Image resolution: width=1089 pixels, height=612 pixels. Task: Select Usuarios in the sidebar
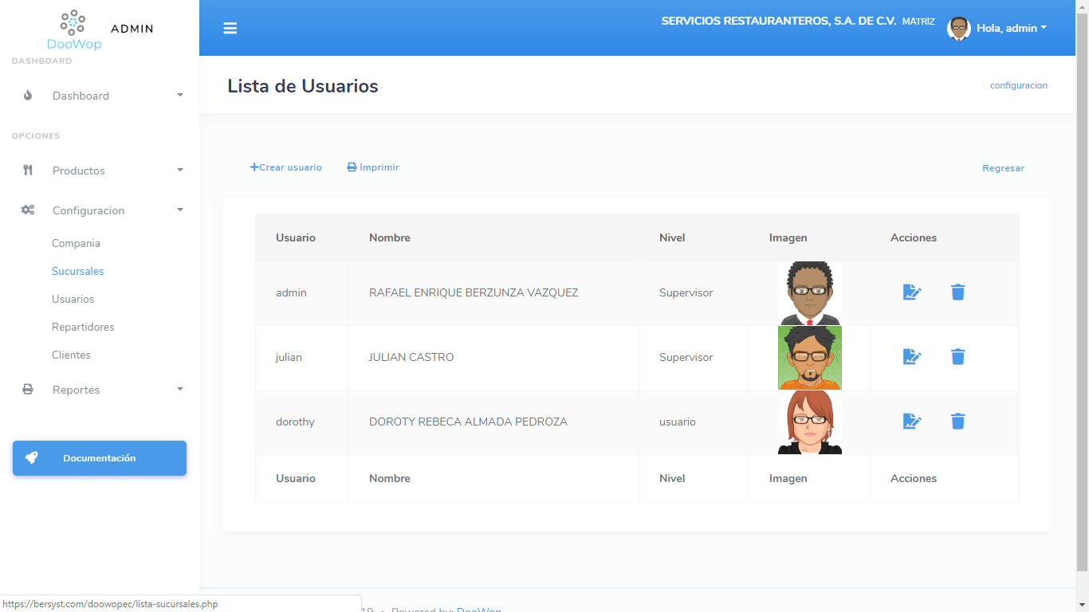click(x=73, y=299)
